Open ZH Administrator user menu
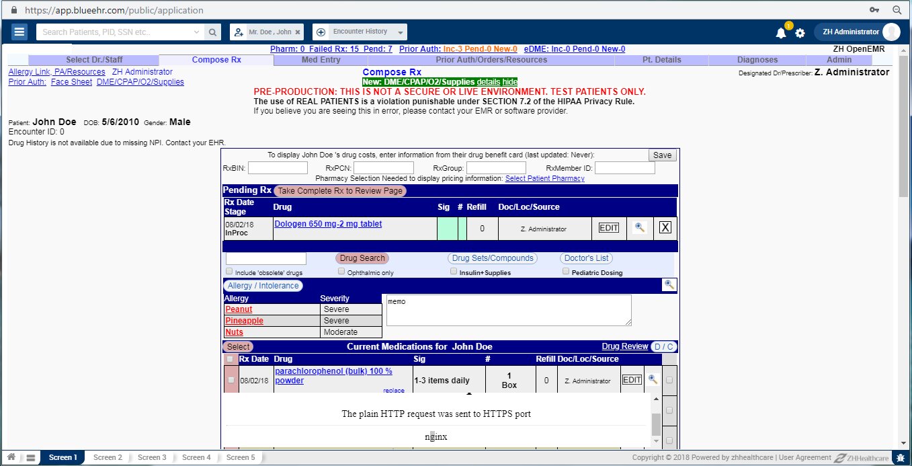 coord(856,32)
